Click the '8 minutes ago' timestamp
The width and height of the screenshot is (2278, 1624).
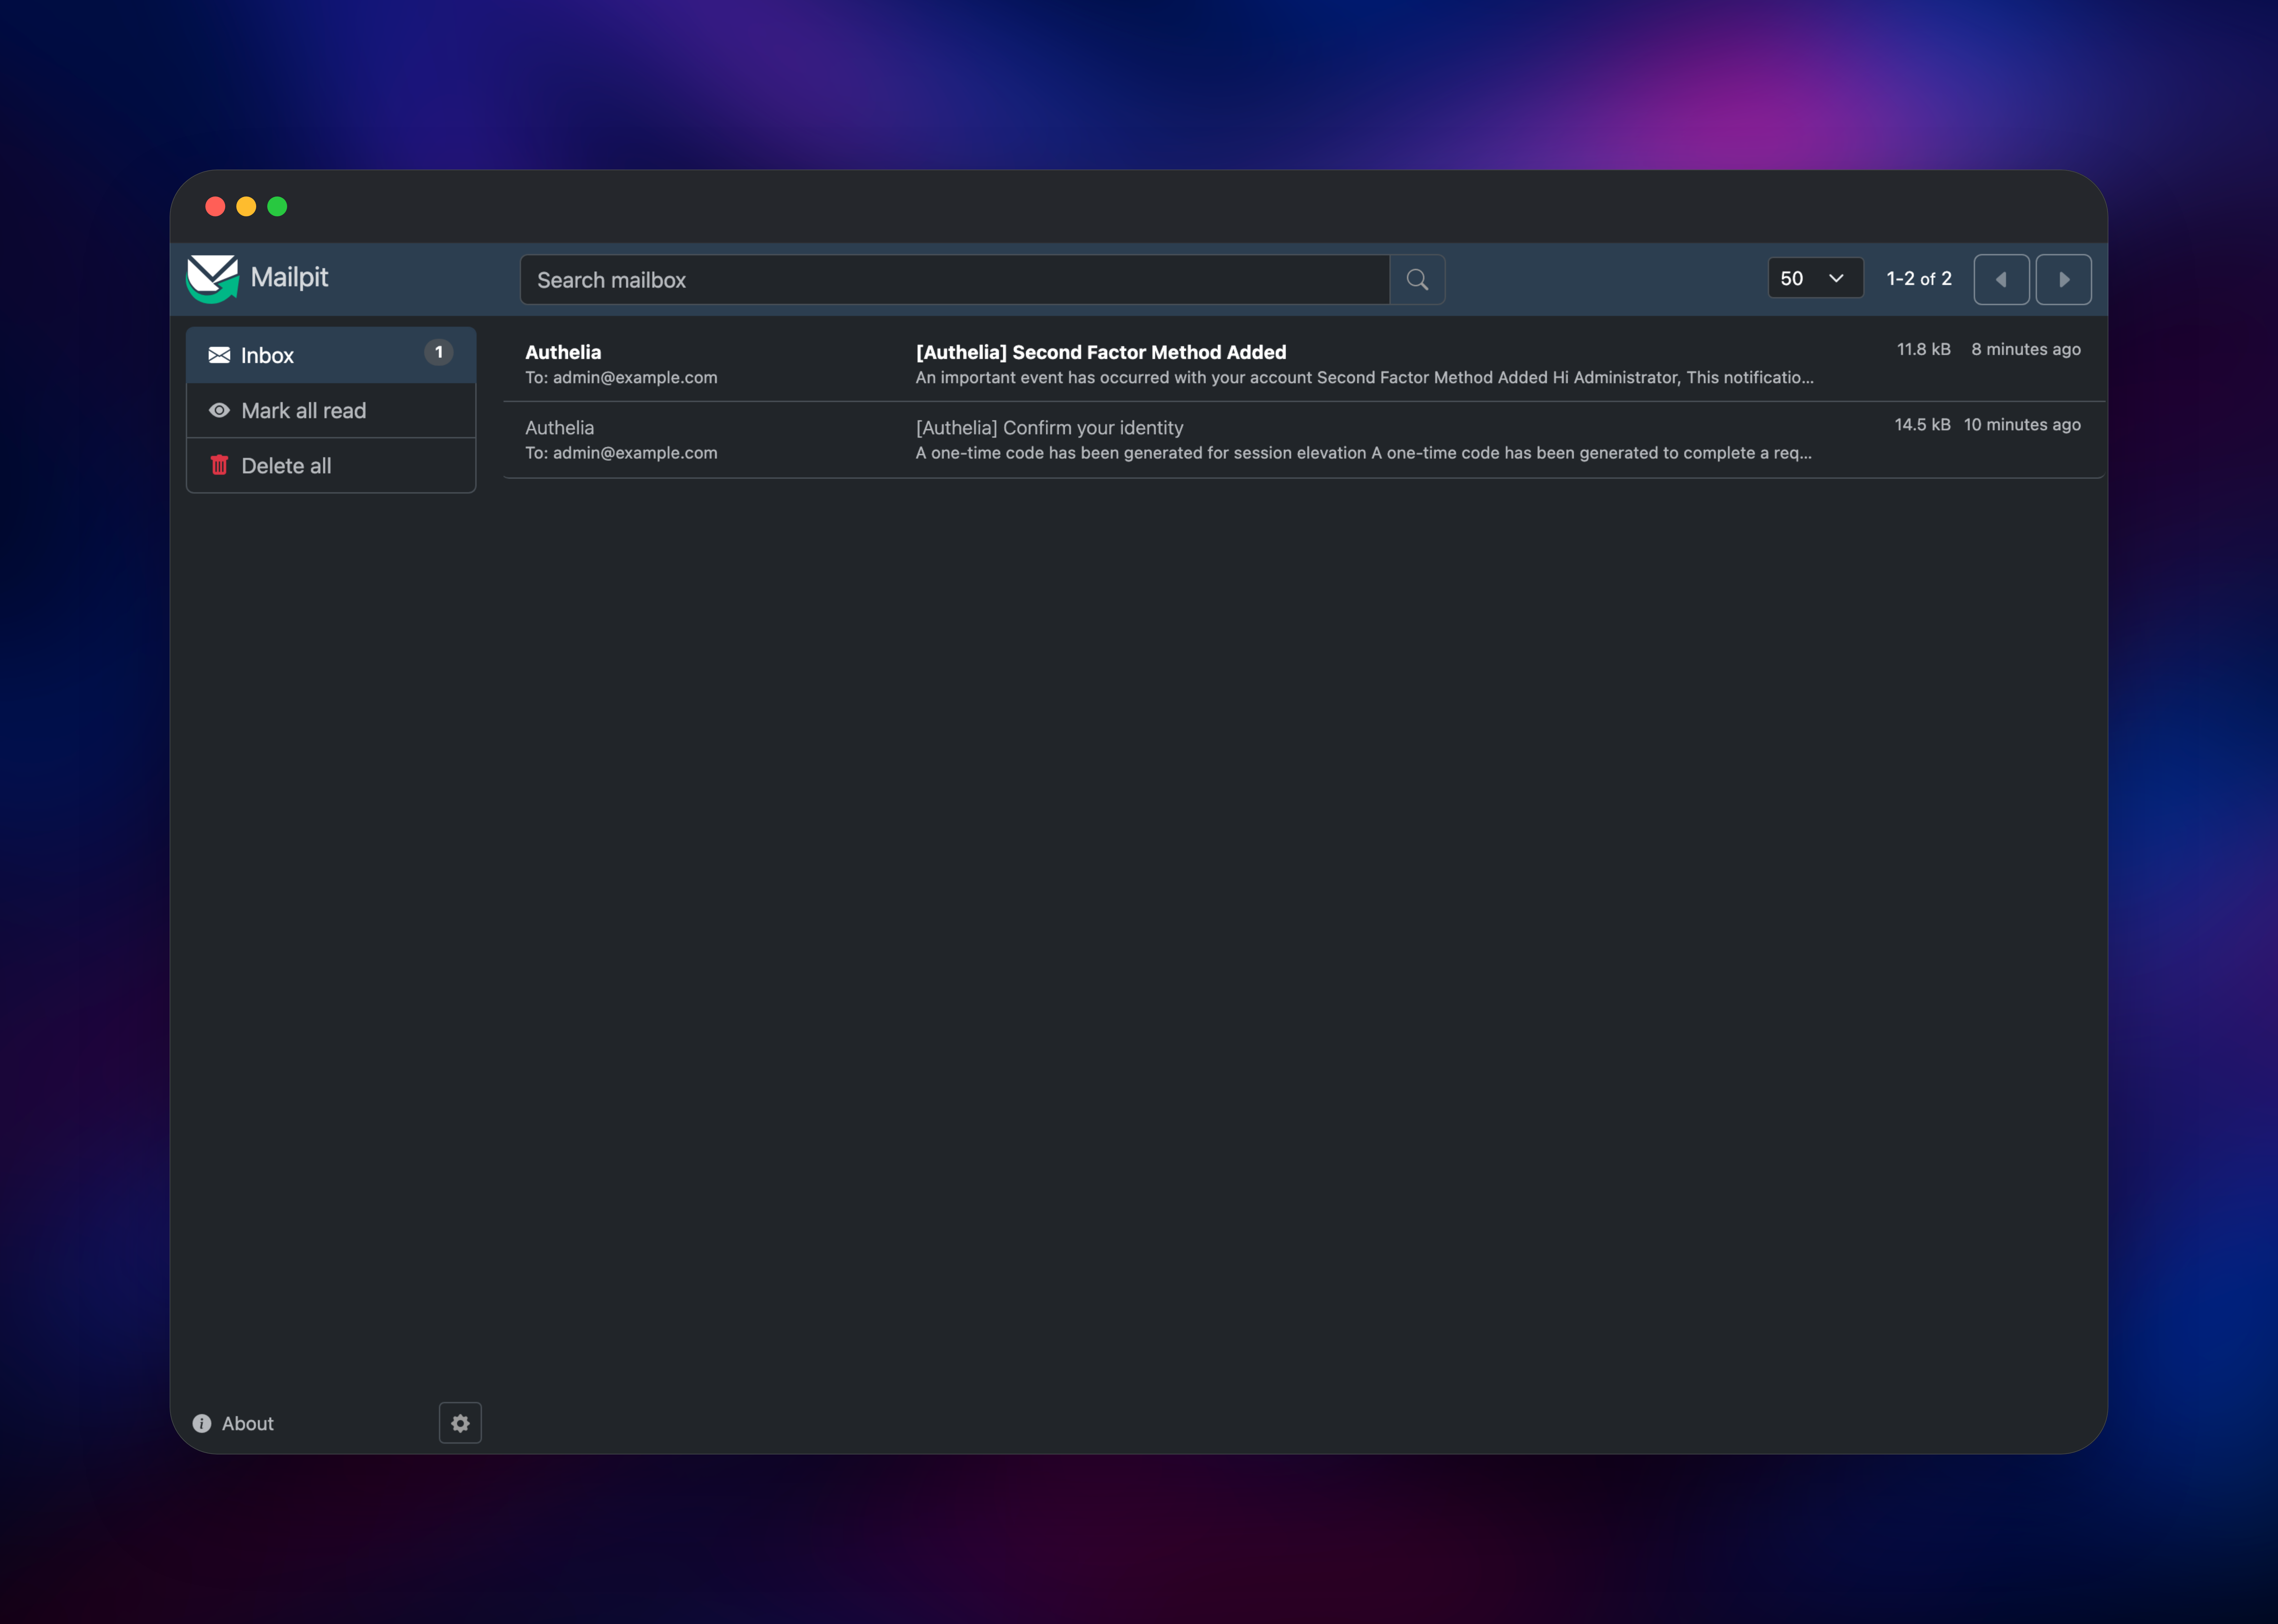pyautogui.click(x=2026, y=349)
